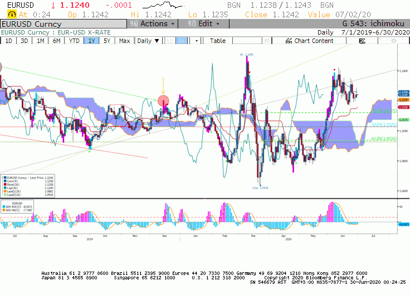Screen dimensions: 410x295
Task: Click the 38.2%(1.1121) Fibonacci level label
Action: [x=384, y=111]
